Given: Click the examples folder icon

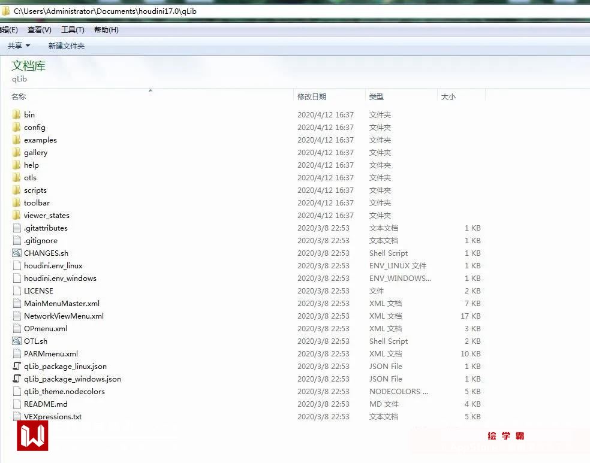Looking at the screenshot, I should (x=17, y=140).
